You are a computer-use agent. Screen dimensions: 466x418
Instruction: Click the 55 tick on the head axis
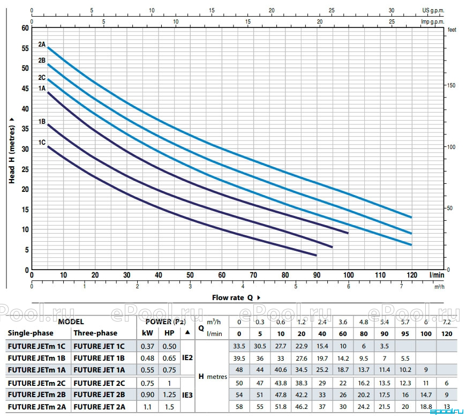25,48
